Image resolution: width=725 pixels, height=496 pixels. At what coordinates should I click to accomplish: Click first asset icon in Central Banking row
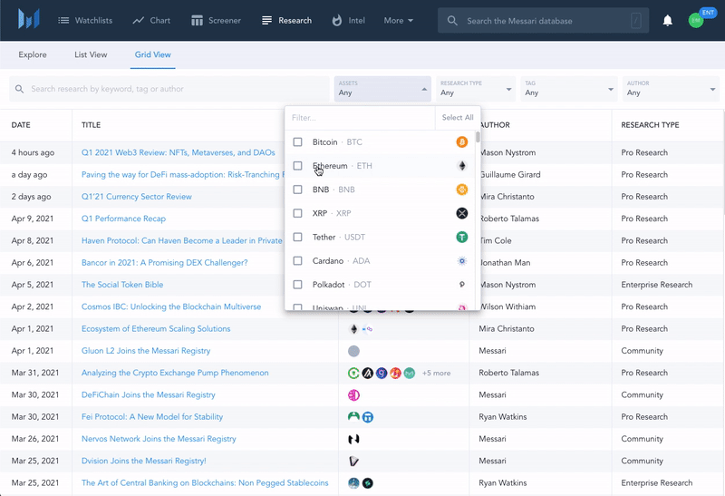coord(353,483)
